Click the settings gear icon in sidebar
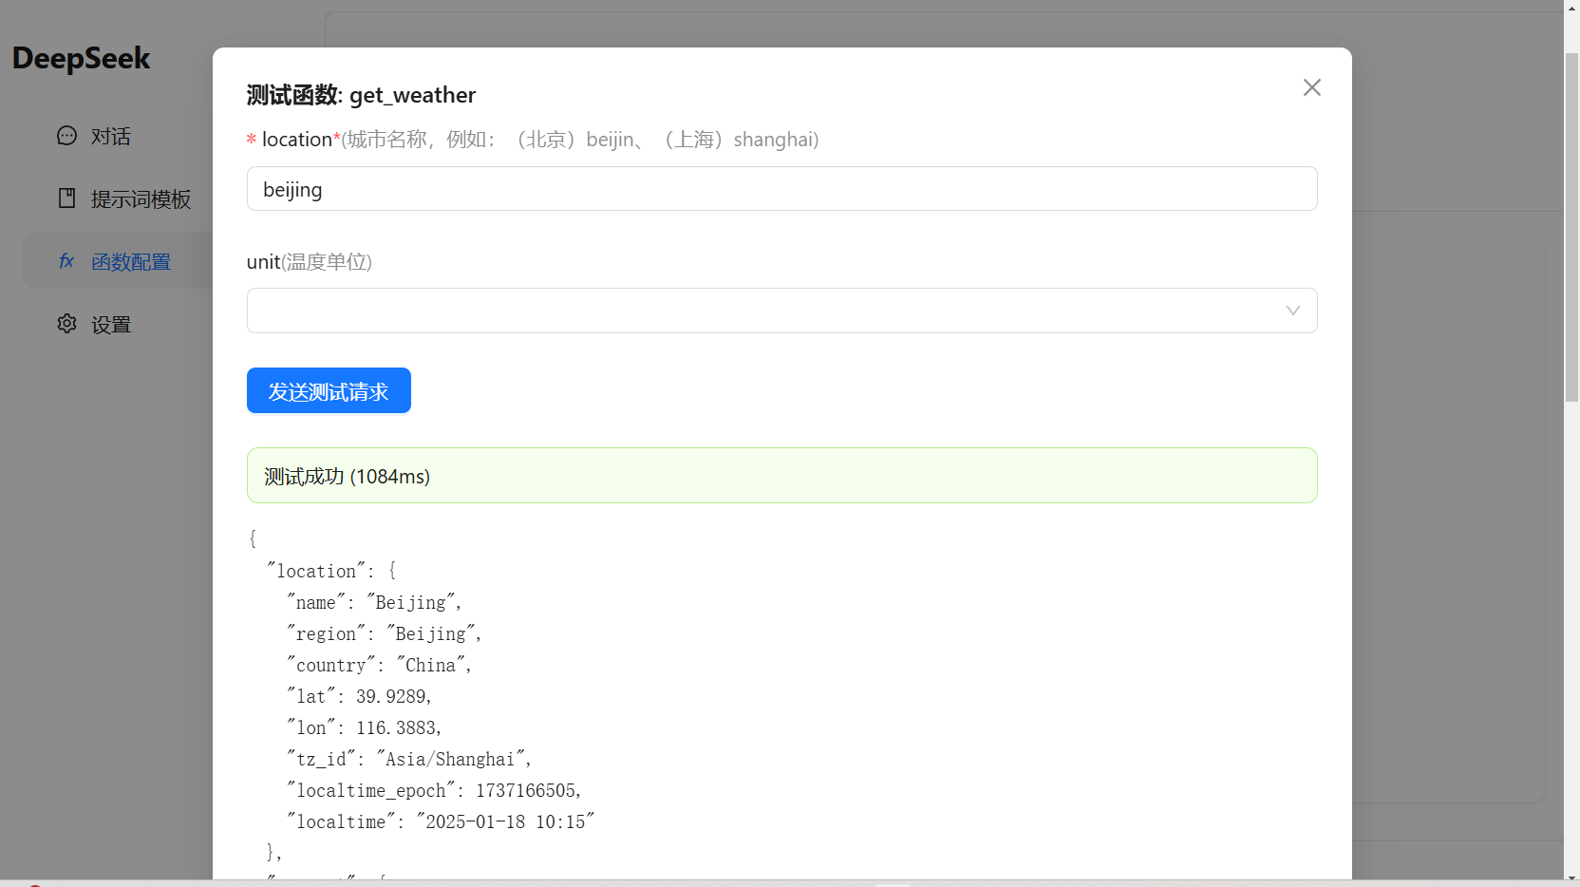This screenshot has height=887, width=1580. (66, 324)
